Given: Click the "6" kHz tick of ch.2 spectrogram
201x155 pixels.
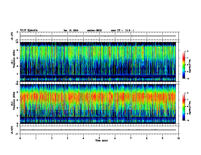Looking at the screenshot, I should coord(18,100).
